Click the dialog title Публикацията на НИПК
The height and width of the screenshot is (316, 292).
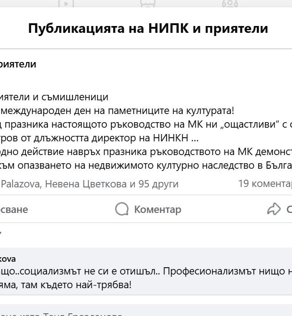tap(148, 28)
